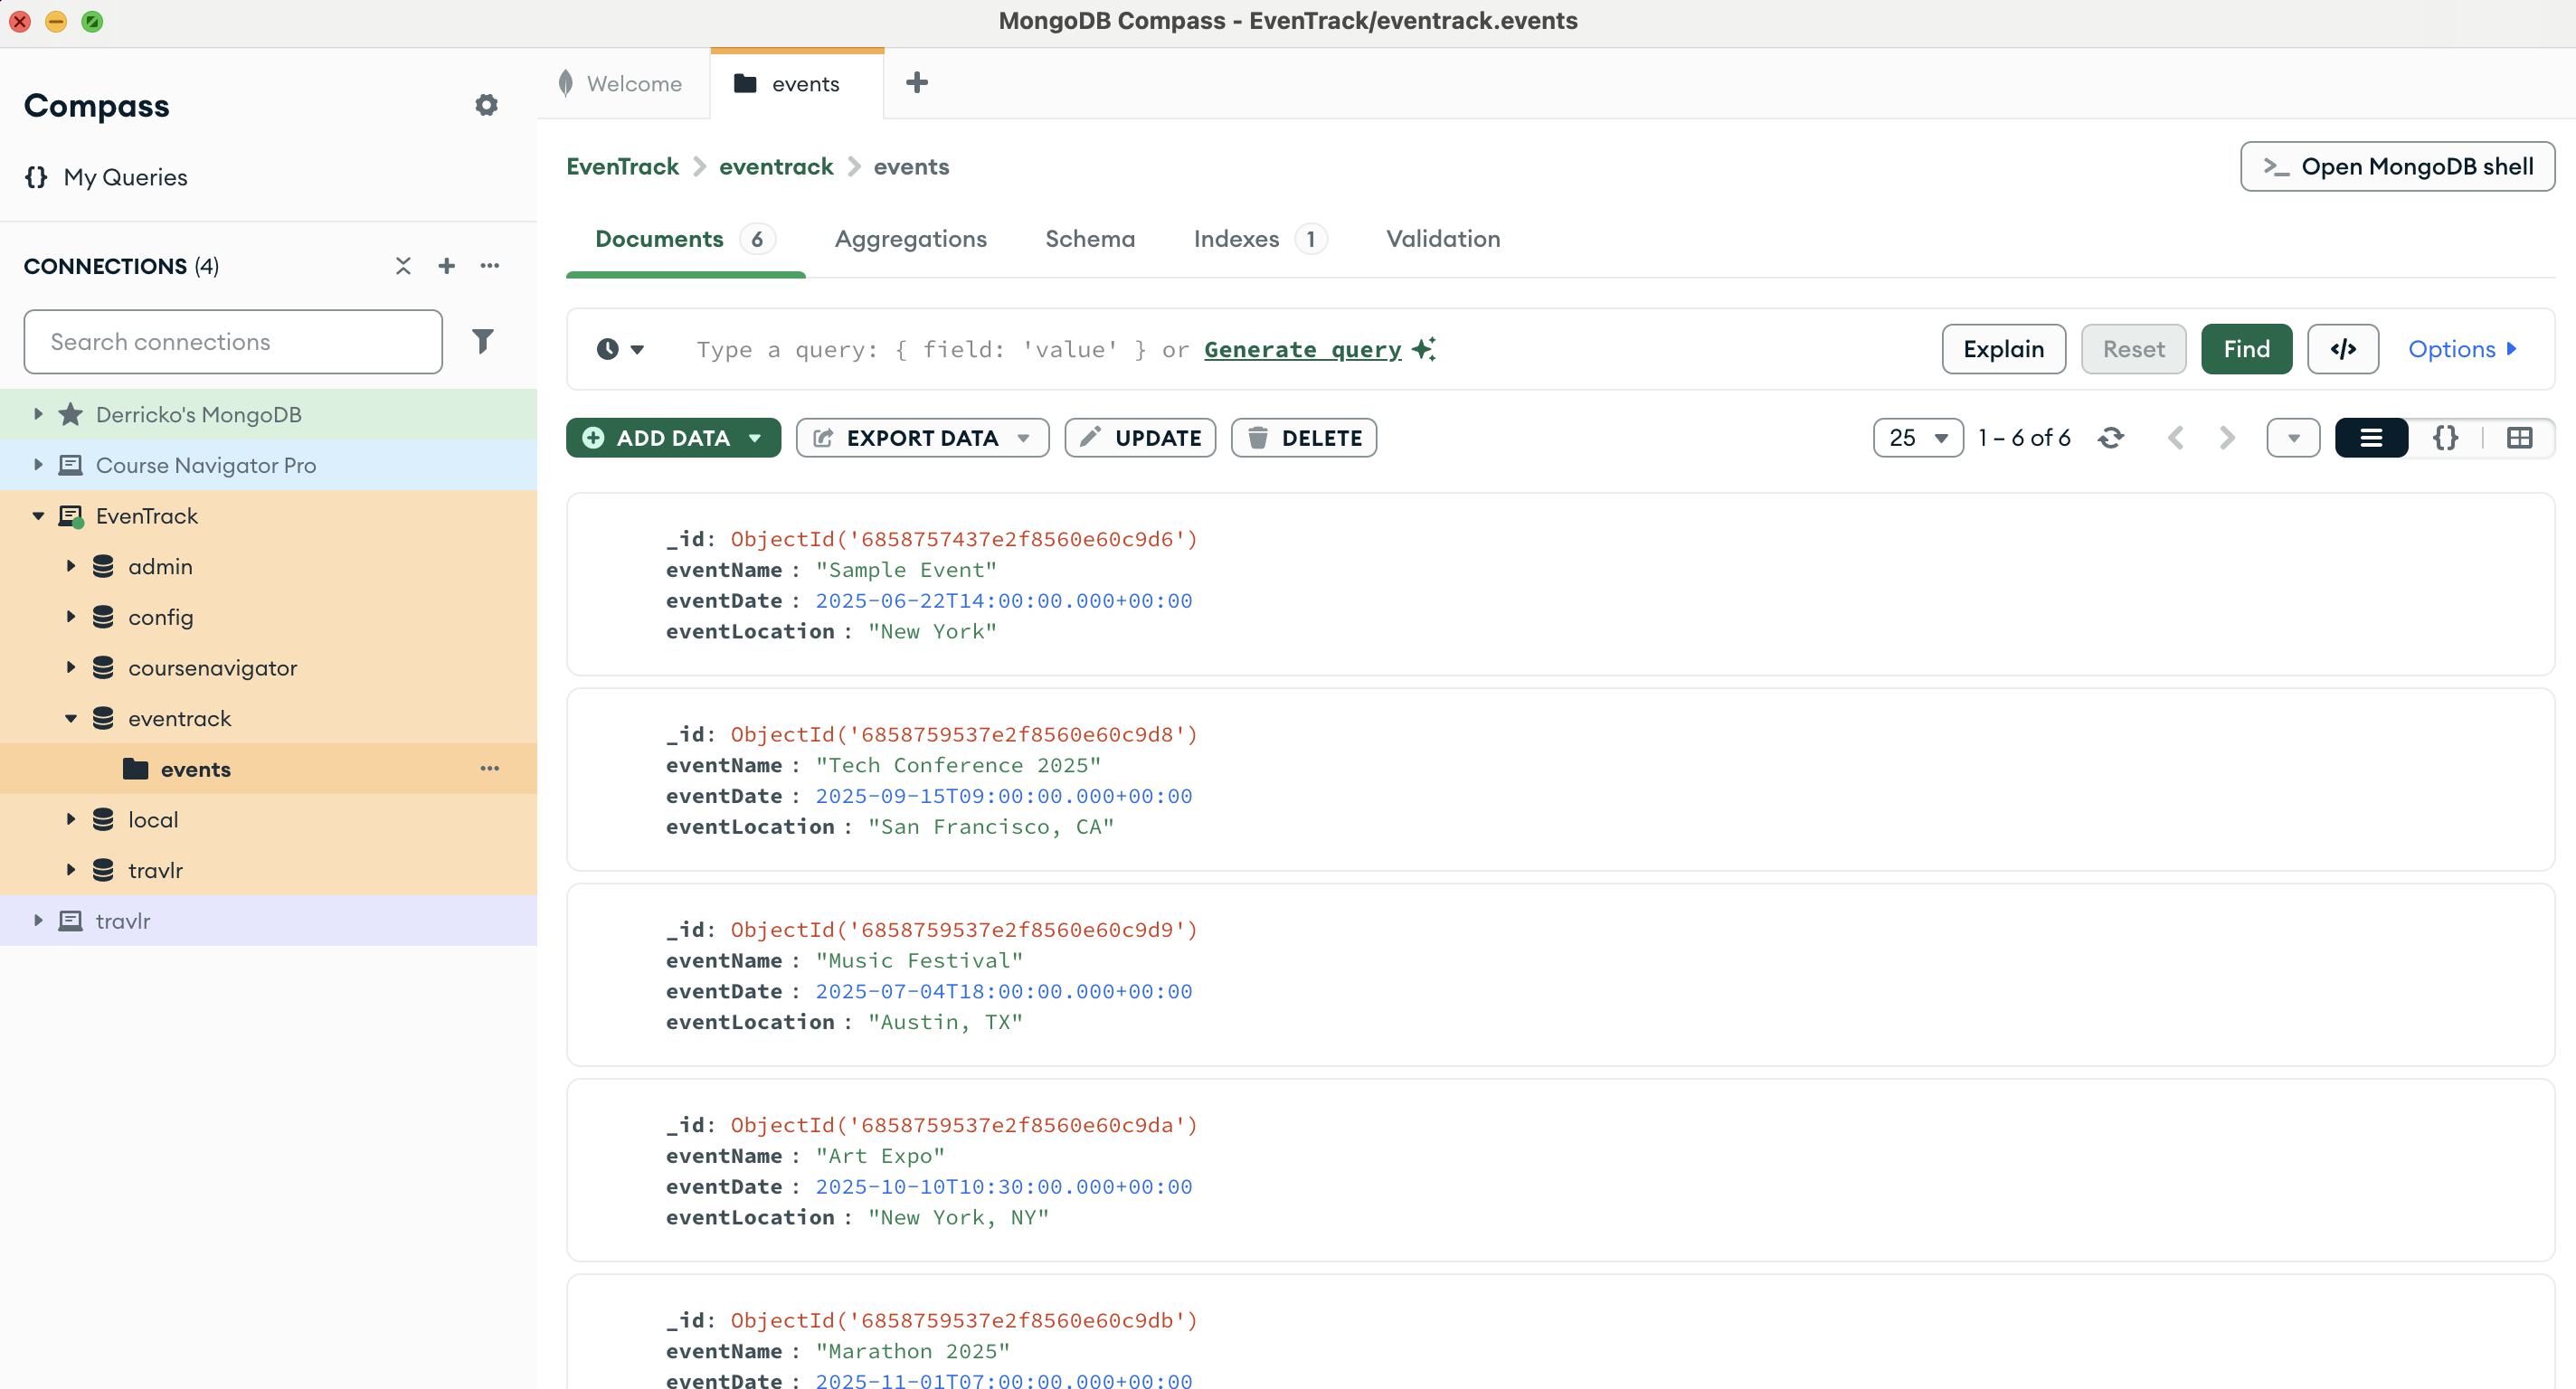
Task: Open EXPORT DATA dropdown
Action: [922, 438]
